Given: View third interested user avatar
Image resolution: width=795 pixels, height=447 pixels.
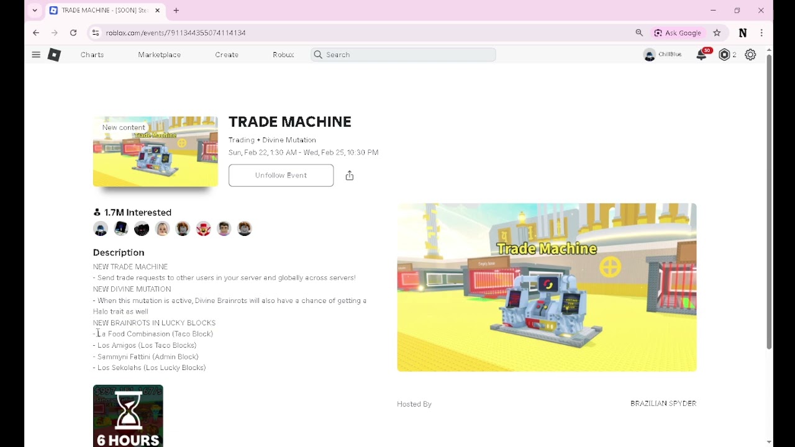Looking at the screenshot, I should 142,229.
